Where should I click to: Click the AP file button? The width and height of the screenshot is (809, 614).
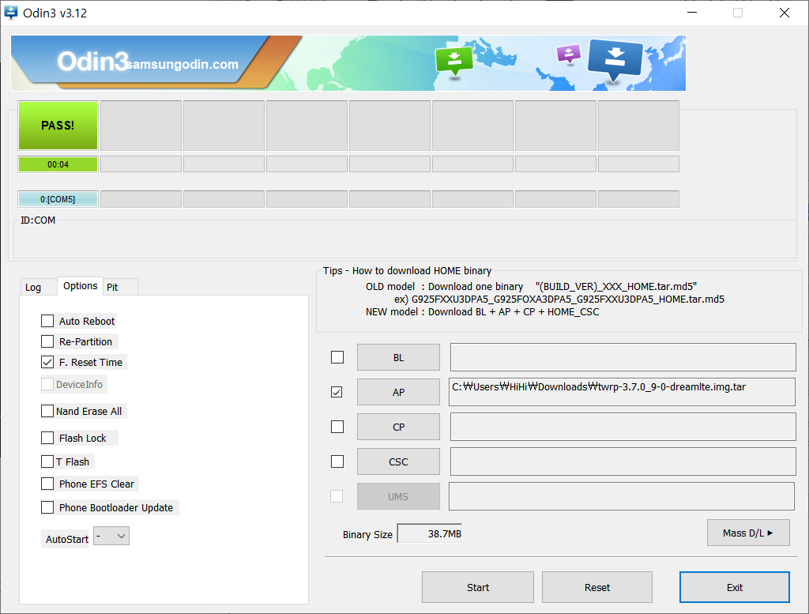(398, 392)
